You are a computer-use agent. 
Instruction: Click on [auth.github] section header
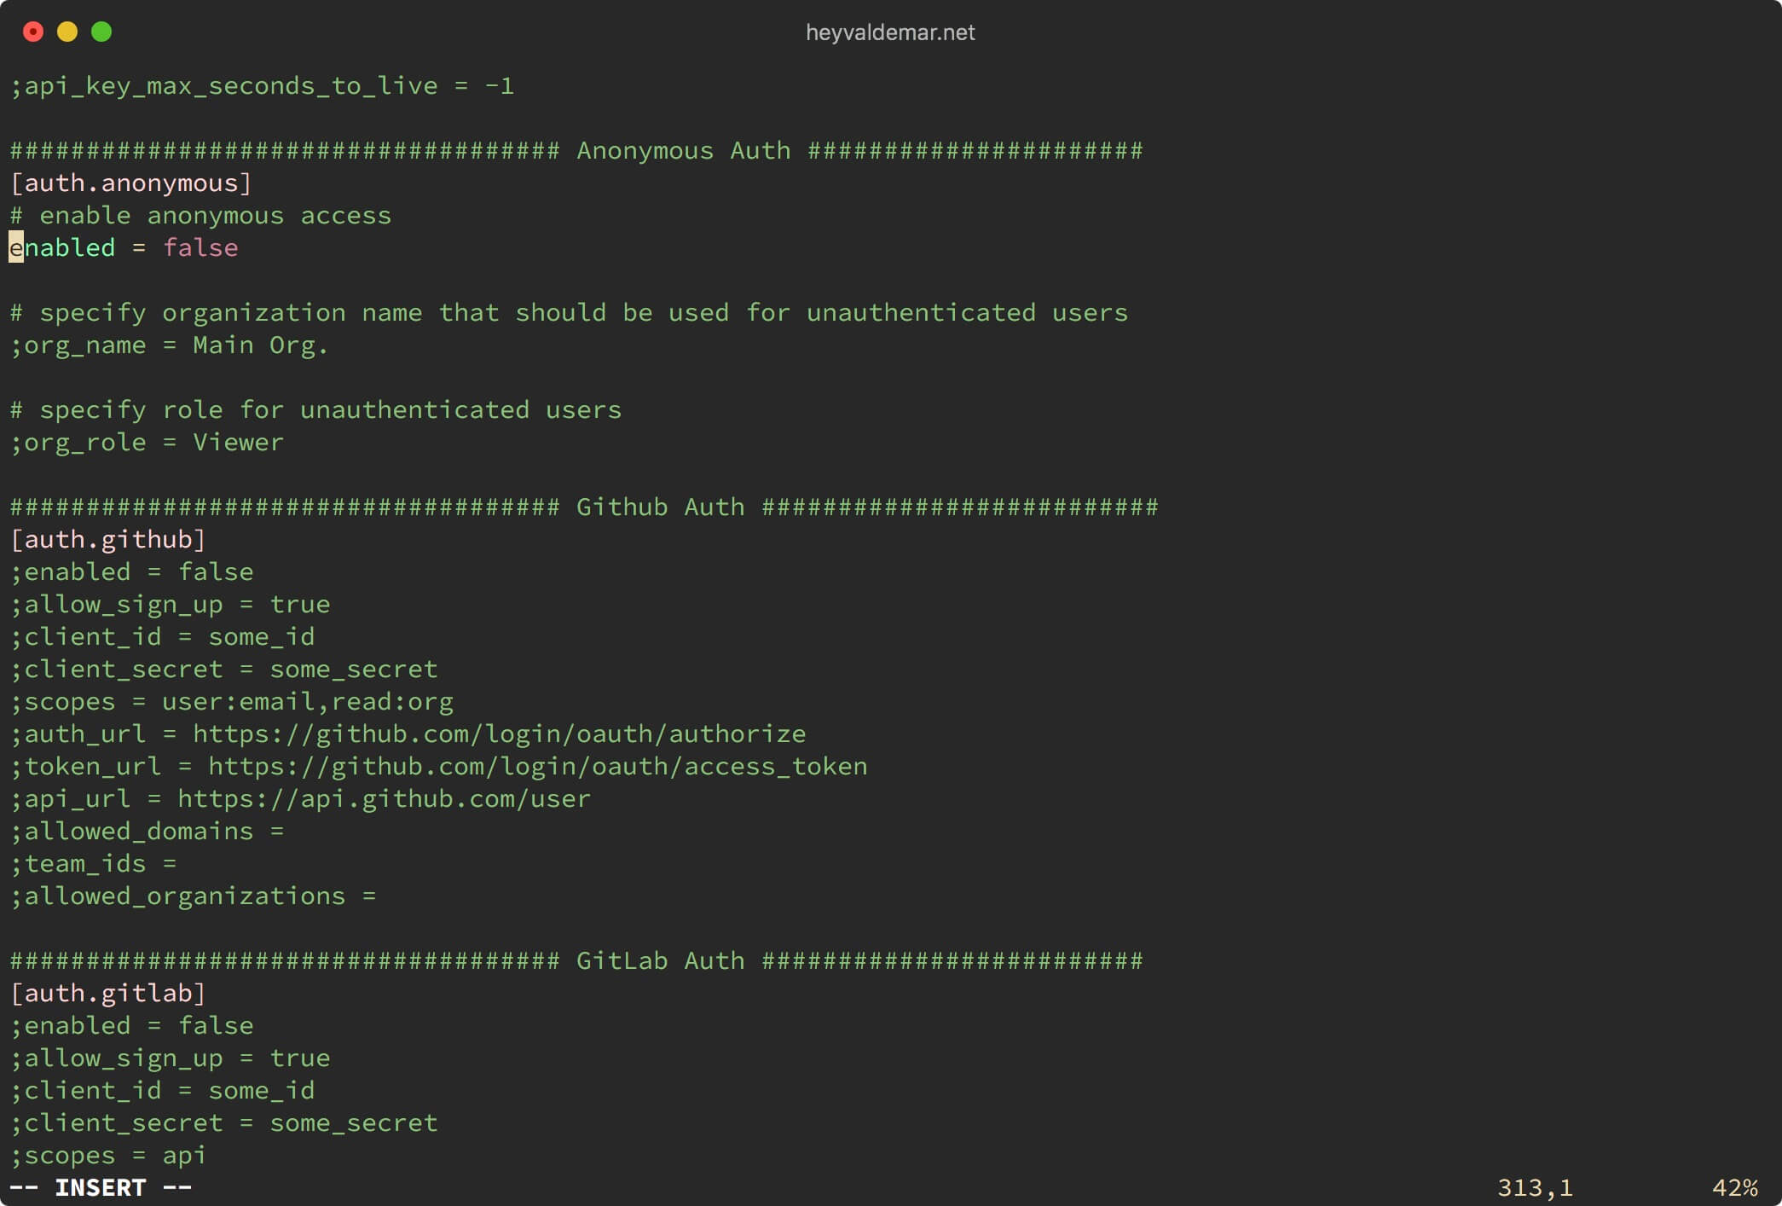click(x=109, y=538)
